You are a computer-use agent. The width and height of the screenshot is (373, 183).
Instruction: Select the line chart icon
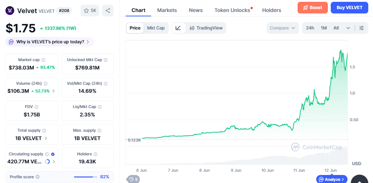click(178, 28)
